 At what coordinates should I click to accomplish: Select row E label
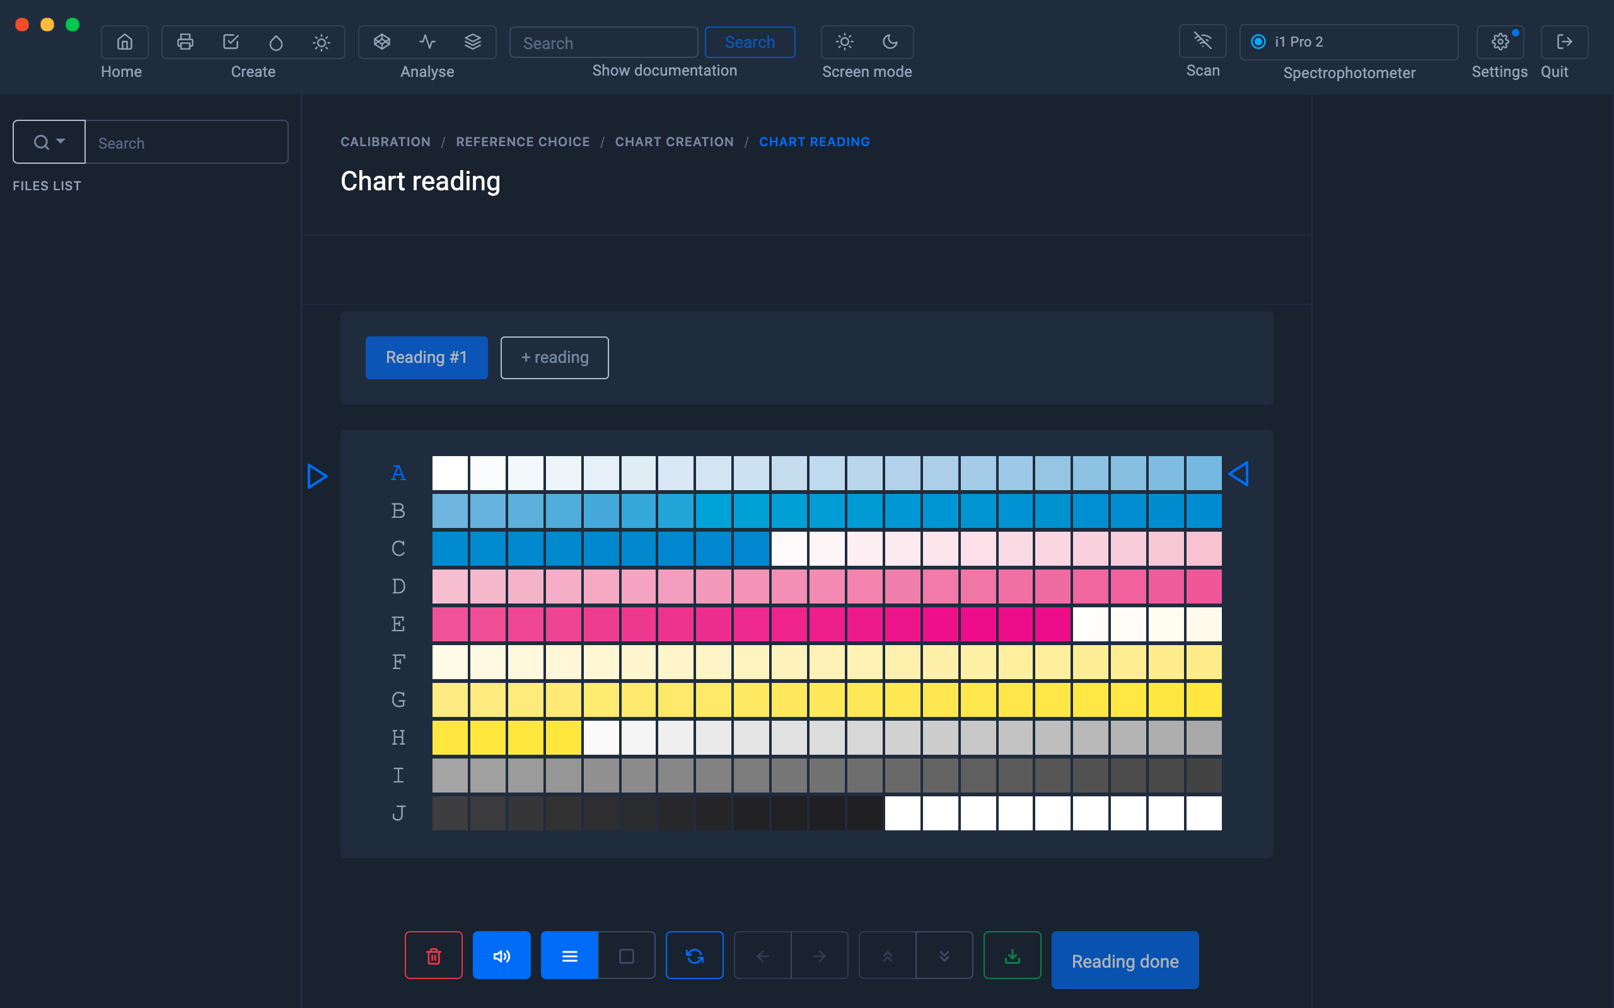point(398,625)
